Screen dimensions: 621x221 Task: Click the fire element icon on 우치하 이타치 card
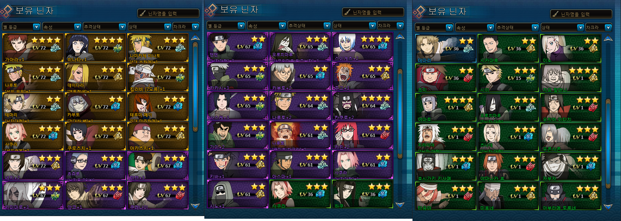coord(593,108)
